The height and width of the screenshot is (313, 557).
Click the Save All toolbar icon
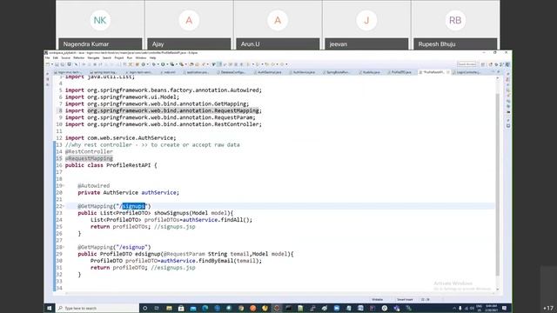[63, 64]
